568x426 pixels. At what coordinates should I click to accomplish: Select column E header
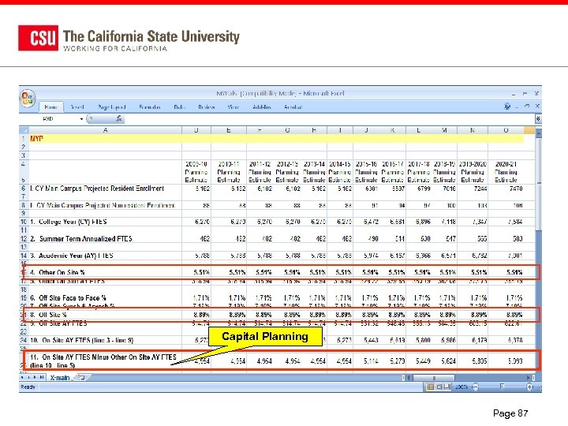coord(229,130)
